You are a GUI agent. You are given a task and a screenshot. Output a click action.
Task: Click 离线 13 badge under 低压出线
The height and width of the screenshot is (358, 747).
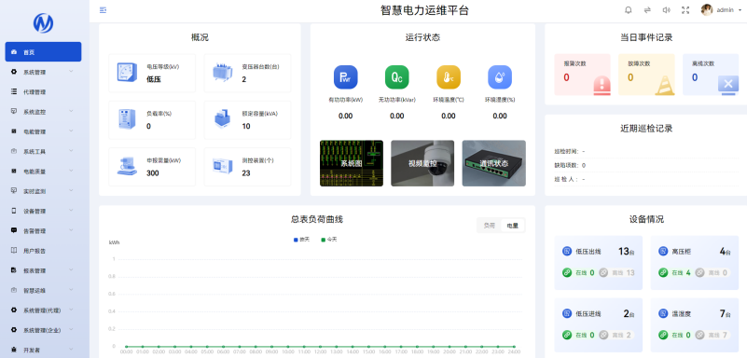617,273
